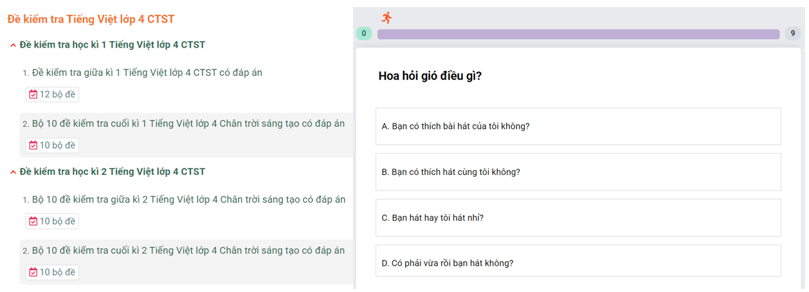This screenshot has width=809, height=292.
Task: Select answer A "Bạn có thích bài hát của tôi không?"
Action: pos(577,126)
